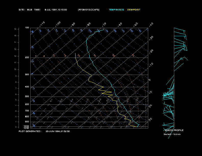Click the -100 isotherm label at top

click(58, 24)
